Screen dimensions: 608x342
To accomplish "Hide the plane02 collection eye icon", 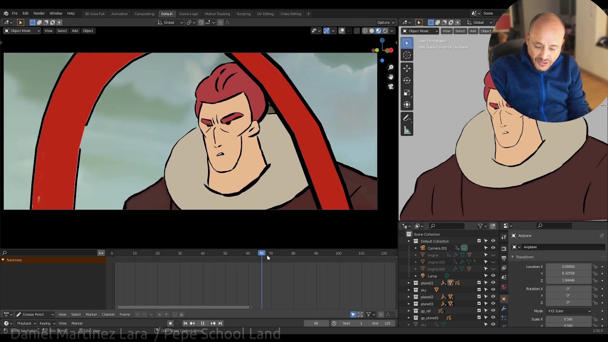I will coord(493,297).
